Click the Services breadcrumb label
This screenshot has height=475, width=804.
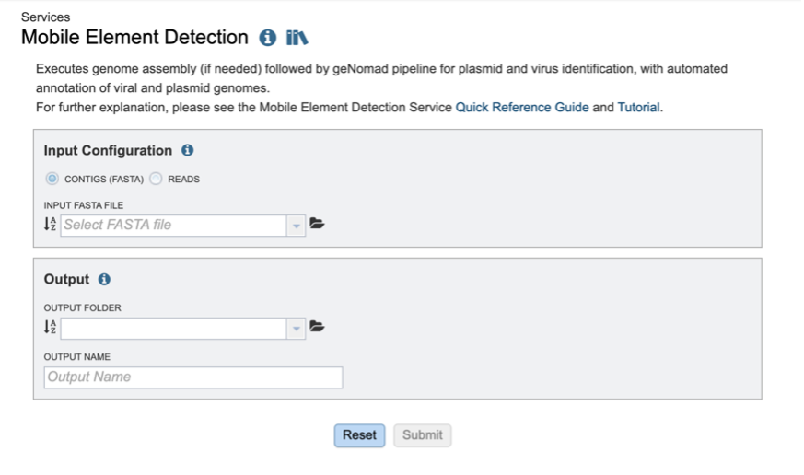(45, 17)
